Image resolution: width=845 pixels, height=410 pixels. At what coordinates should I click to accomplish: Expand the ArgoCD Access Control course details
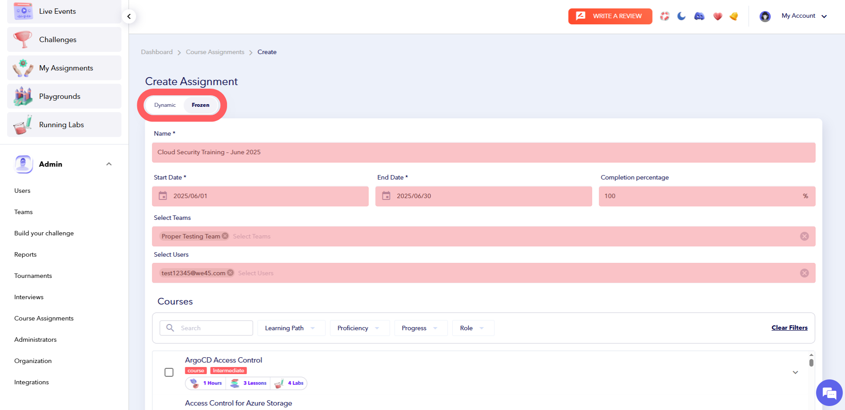(795, 372)
